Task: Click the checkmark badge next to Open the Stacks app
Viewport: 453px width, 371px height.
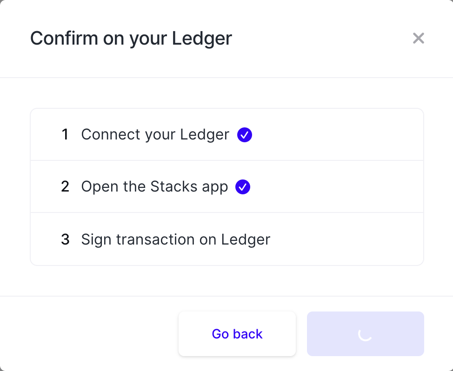Action: 242,187
